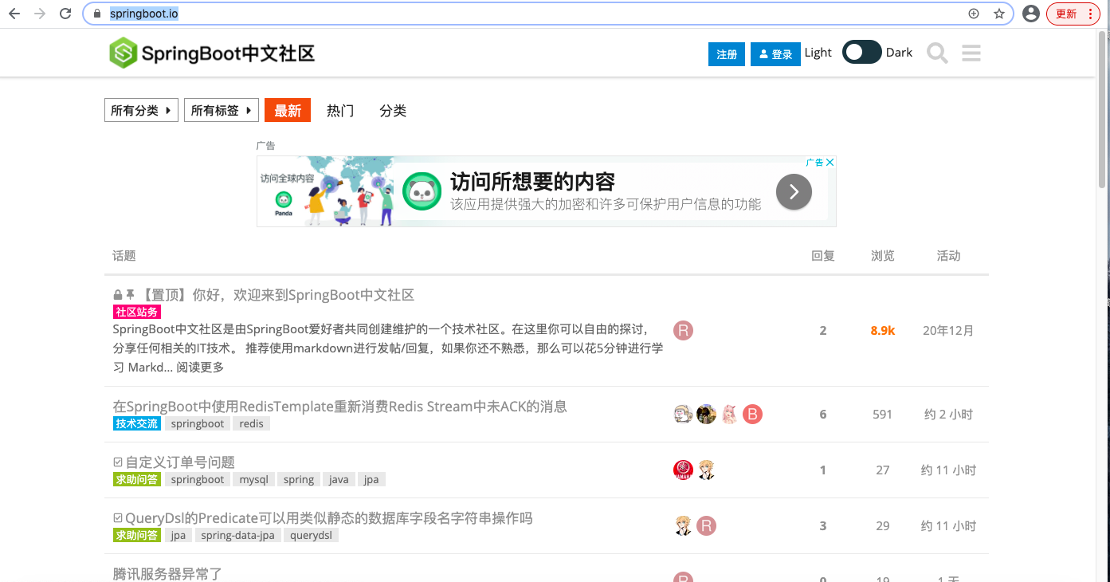
Task: Dismiss the 广告 banner with its X icon
Action: point(830,162)
